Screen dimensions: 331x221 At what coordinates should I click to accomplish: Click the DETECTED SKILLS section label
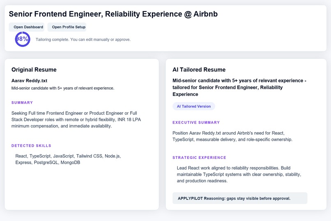pyautogui.click(x=31, y=146)
